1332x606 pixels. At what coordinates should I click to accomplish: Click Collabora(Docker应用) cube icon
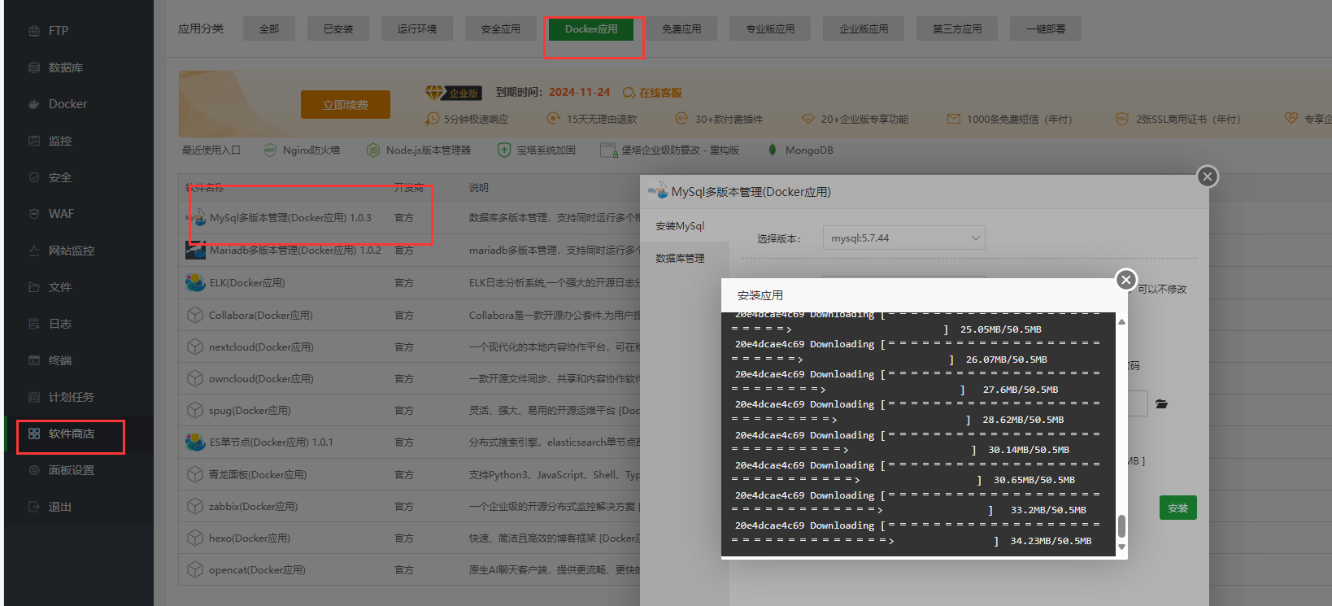195,315
